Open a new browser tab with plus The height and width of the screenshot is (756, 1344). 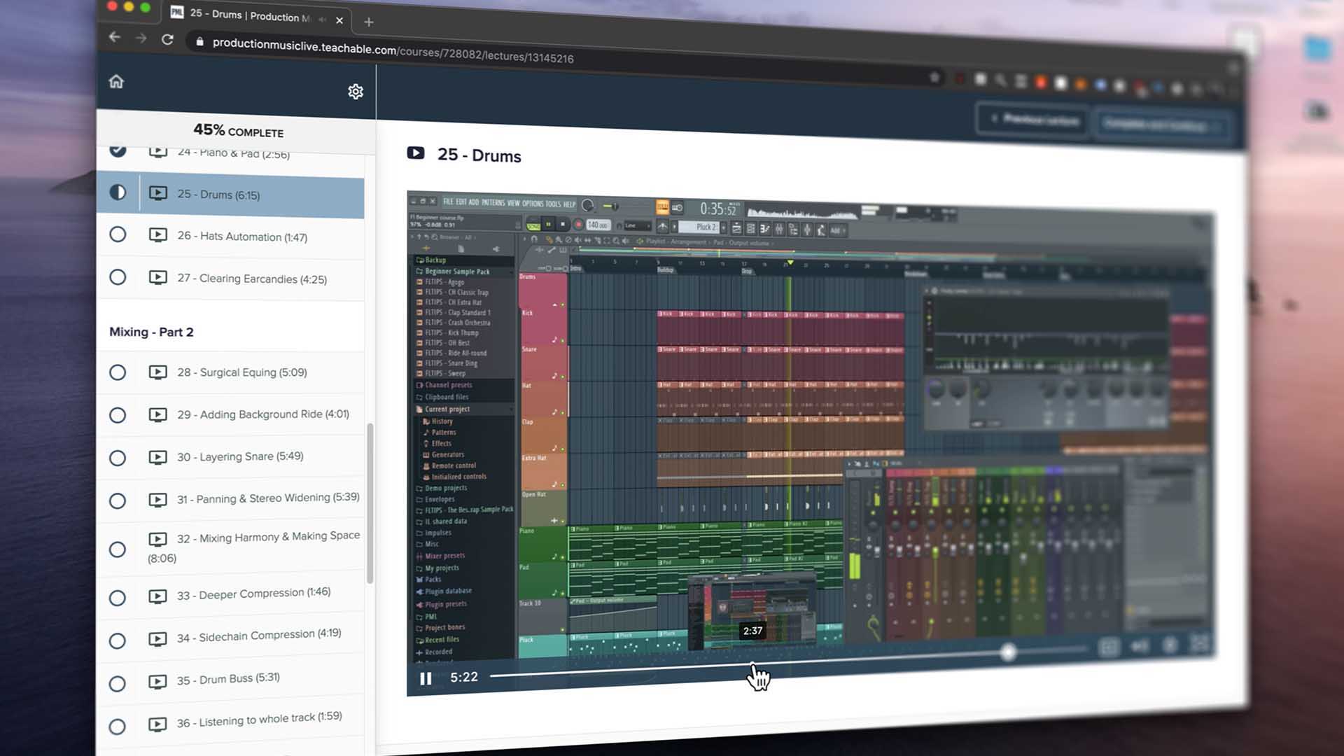point(369,22)
